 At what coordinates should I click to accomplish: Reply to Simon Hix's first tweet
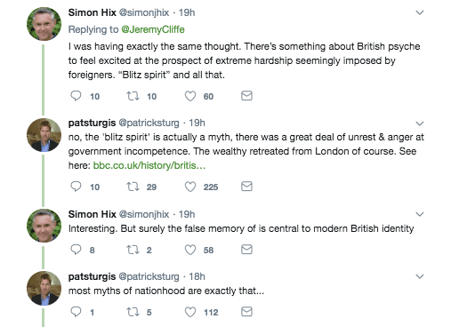[76, 96]
